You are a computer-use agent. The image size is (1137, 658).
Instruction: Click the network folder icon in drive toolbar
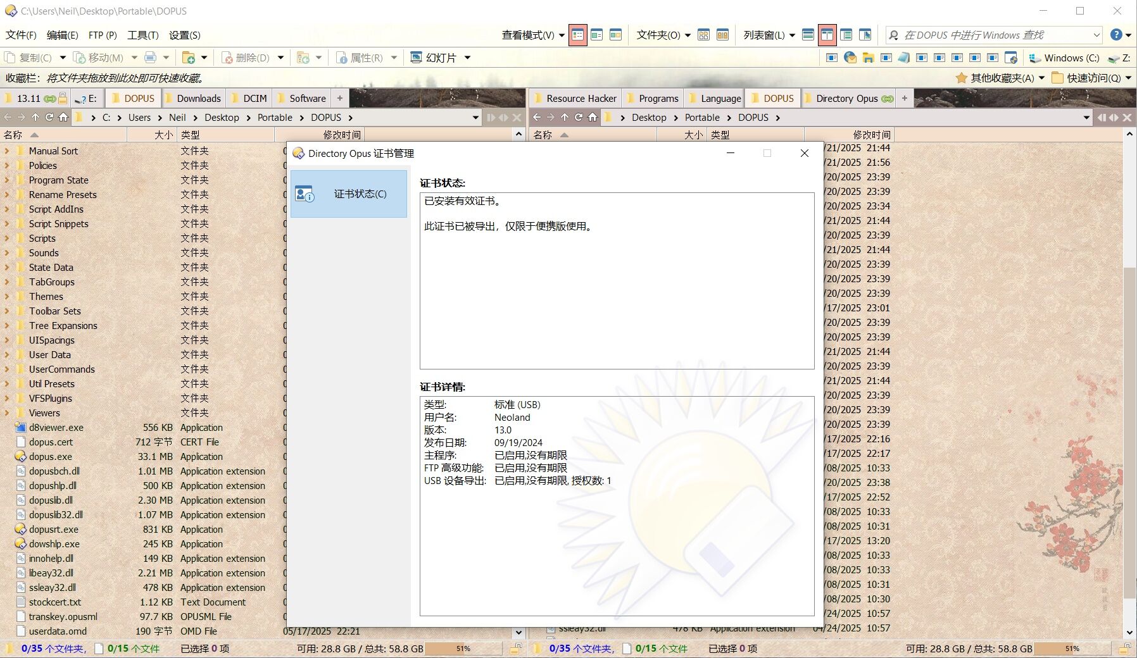(868, 58)
